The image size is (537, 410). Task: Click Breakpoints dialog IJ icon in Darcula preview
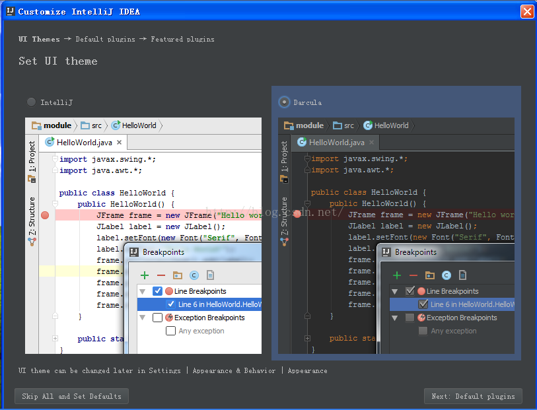[386, 252]
